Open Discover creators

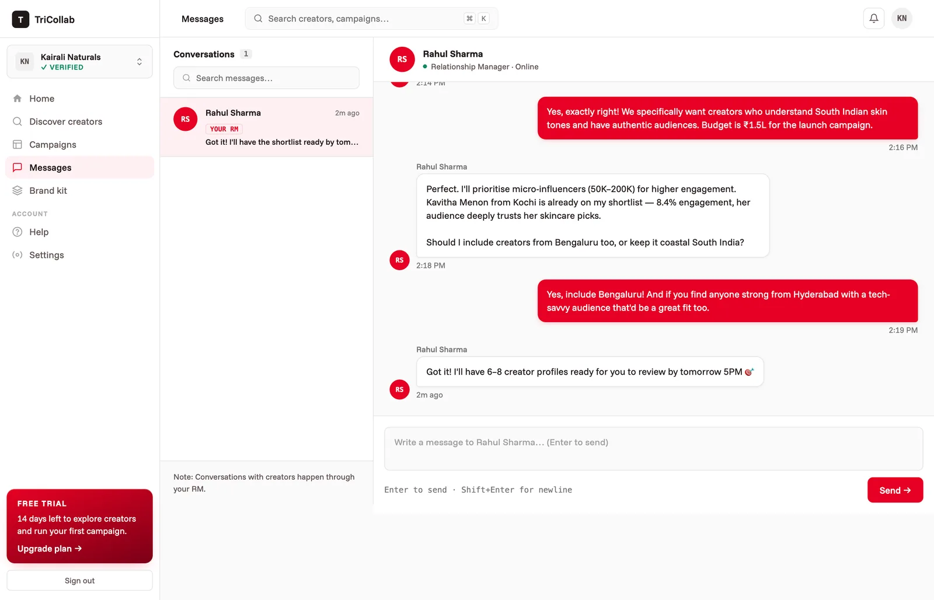tap(79, 121)
